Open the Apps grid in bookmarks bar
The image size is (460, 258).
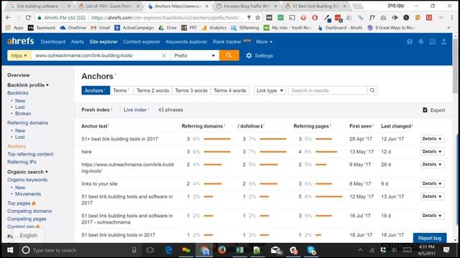coord(8,27)
